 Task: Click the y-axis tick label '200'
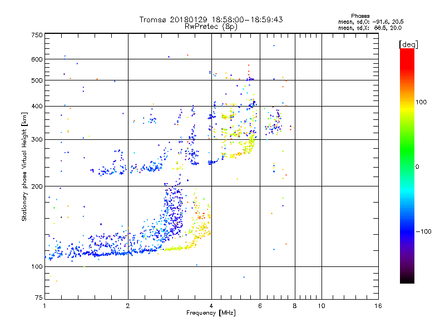pyautogui.click(x=37, y=186)
